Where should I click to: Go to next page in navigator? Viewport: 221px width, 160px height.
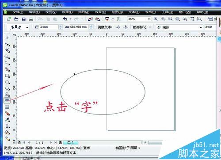tap(51, 142)
